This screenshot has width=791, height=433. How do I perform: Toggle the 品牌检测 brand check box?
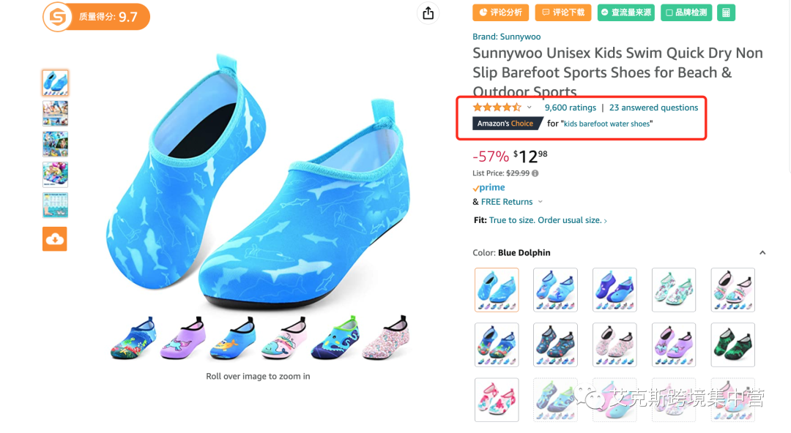click(686, 12)
